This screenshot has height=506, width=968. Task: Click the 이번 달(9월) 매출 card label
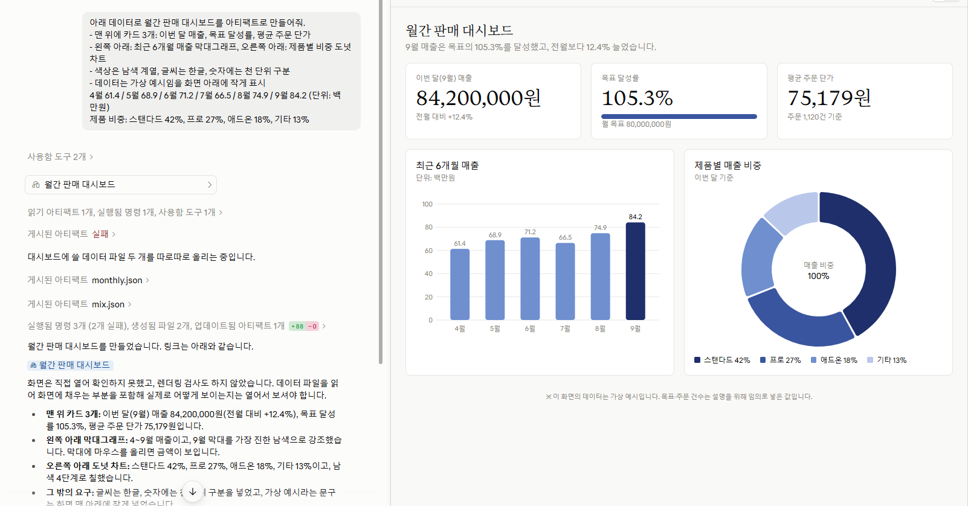coord(444,78)
